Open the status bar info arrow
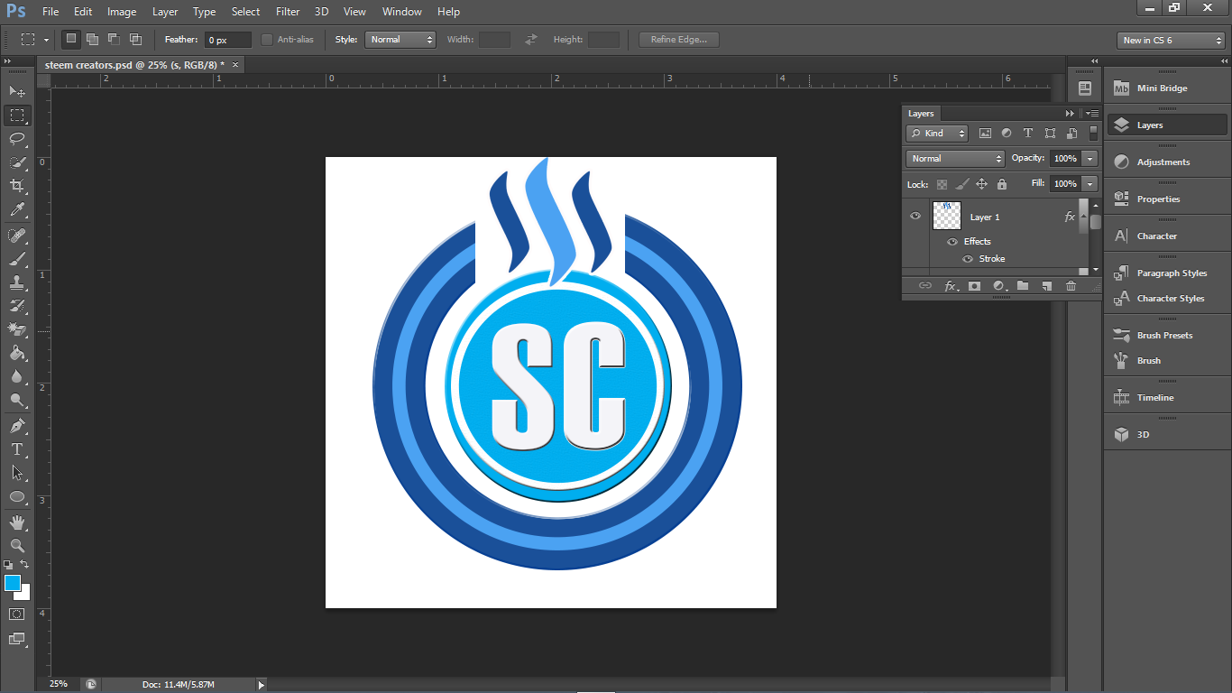This screenshot has height=693, width=1232. 262,685
